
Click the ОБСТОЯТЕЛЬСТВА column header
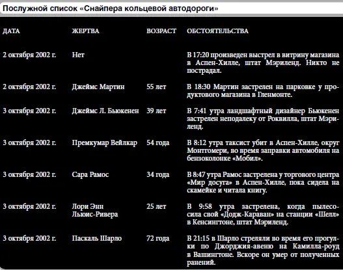217,31
